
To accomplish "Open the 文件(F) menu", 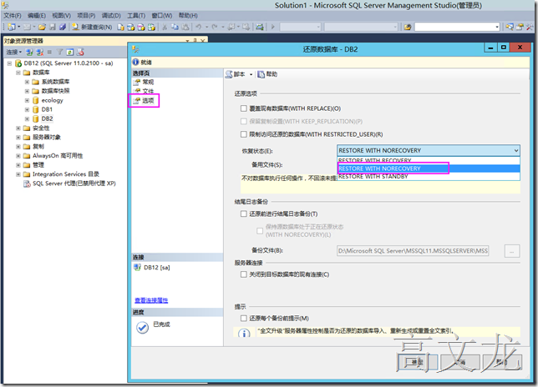I will click(x=13, y=15).
